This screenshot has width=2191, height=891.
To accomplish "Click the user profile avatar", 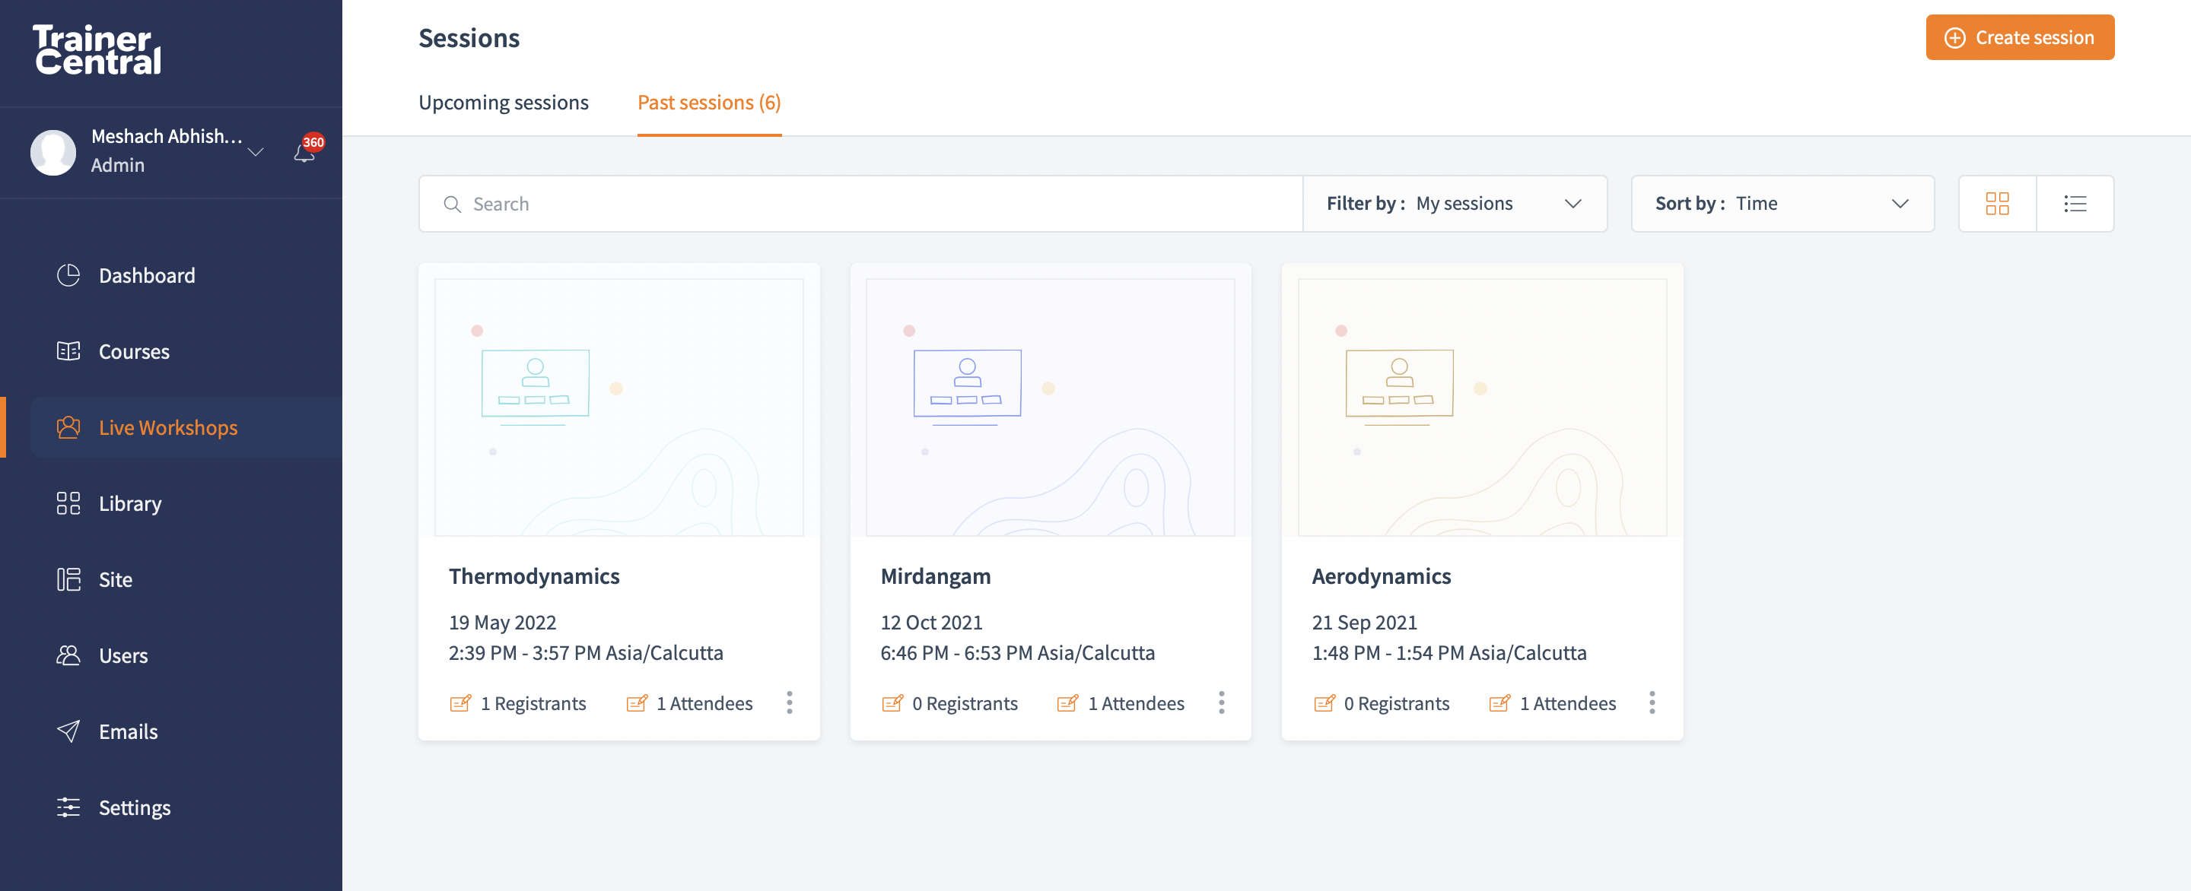I will 53,152.
